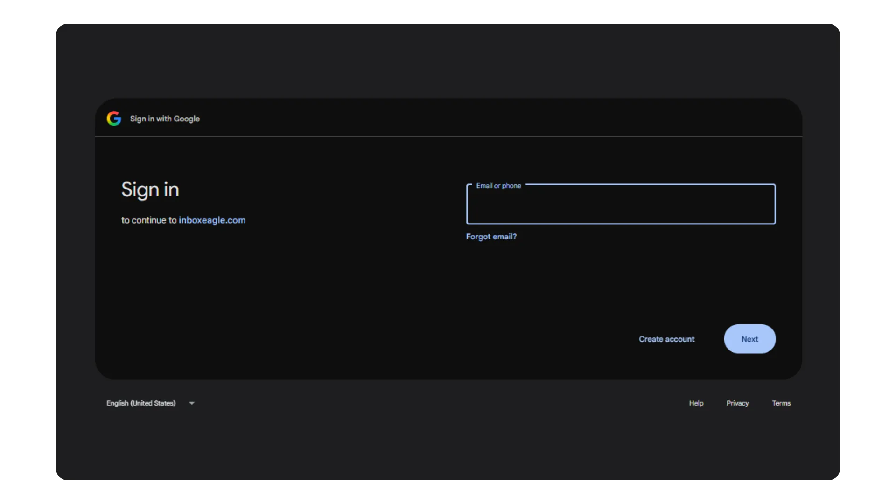Open the inboxeagle.com link

[x=212, y=220]
